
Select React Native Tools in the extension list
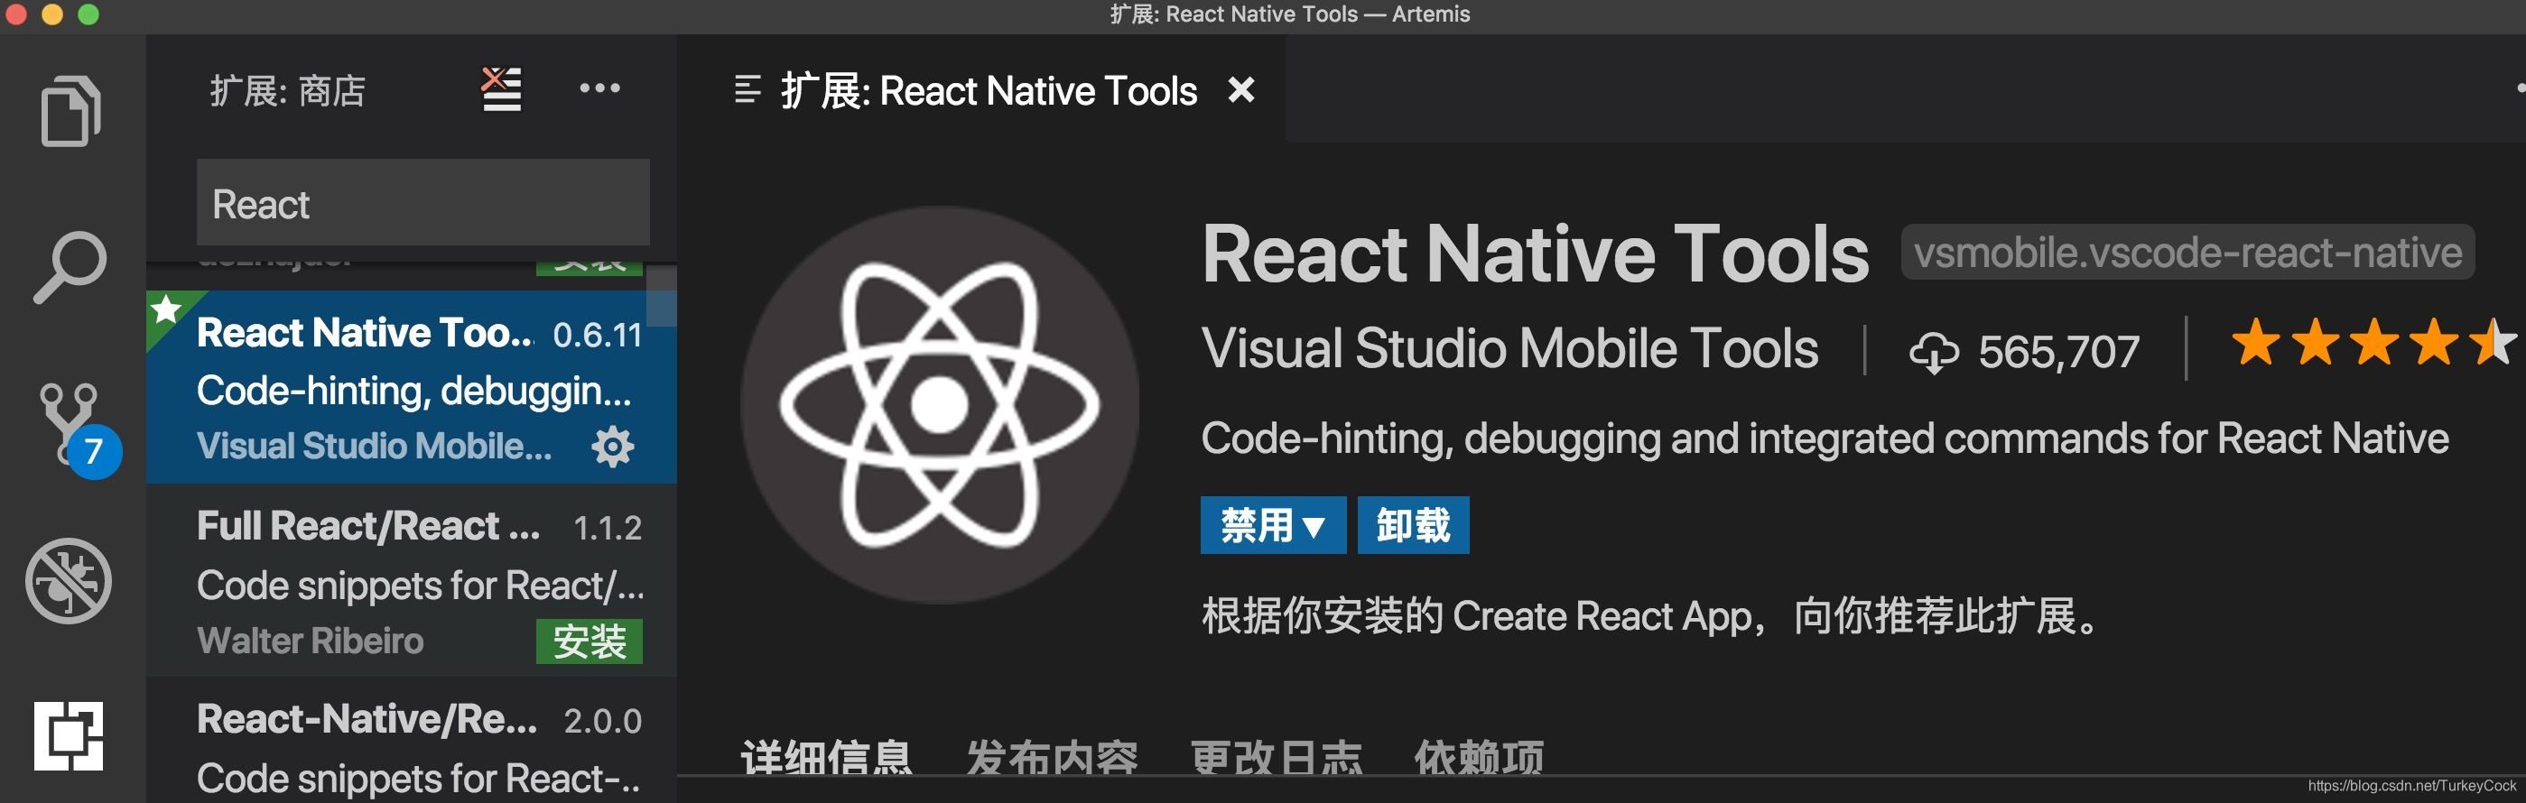click(x=411, y=387)
